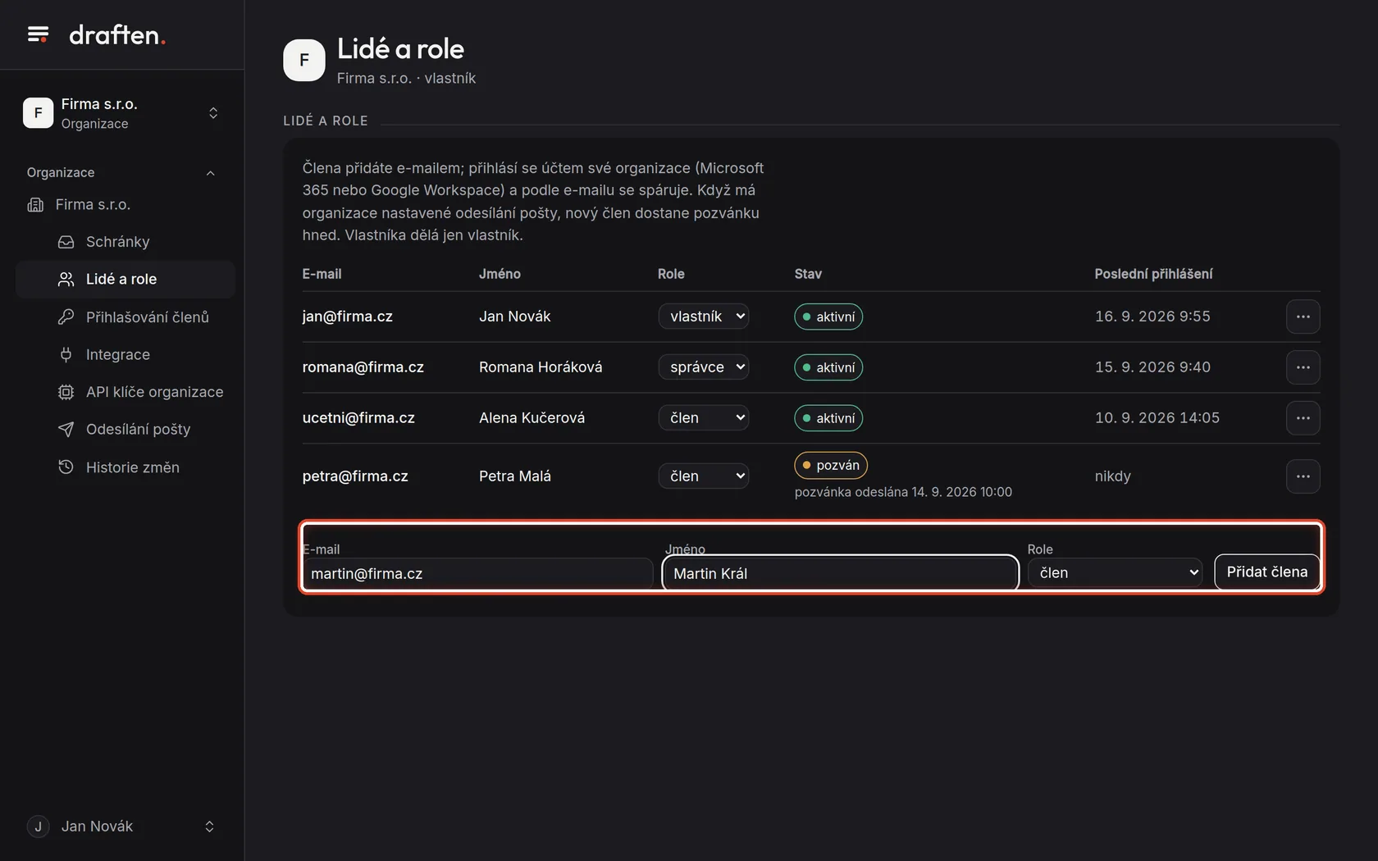Viewport: 1378px width, 861px height.
Task: Open more actions for Petra Malá row
Action: click(1303, 476)
